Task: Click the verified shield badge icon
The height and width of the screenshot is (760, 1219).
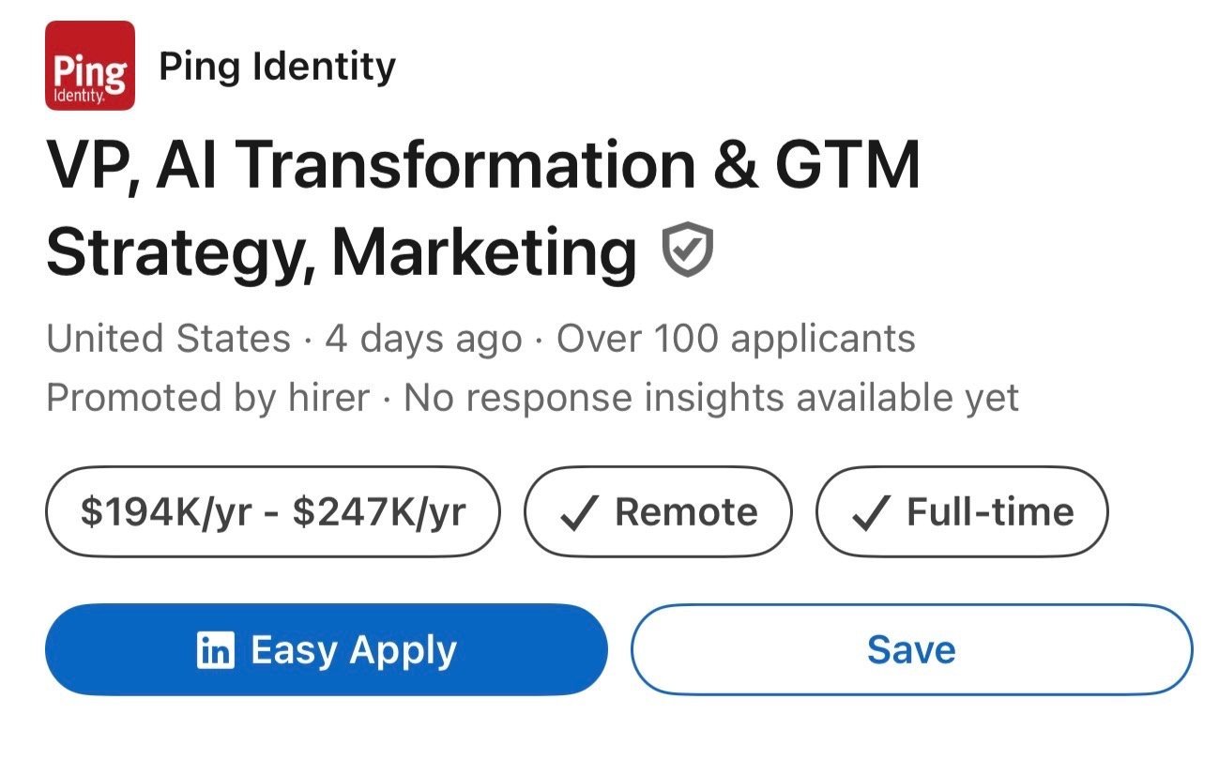Action: pos(688,251)
